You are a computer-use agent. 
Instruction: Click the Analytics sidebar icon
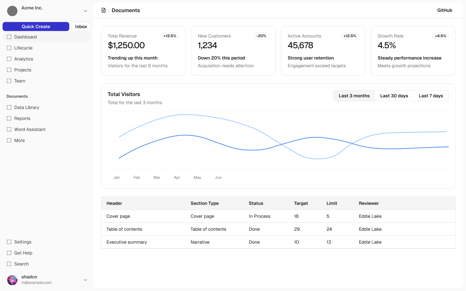click(x=9, y=59)
